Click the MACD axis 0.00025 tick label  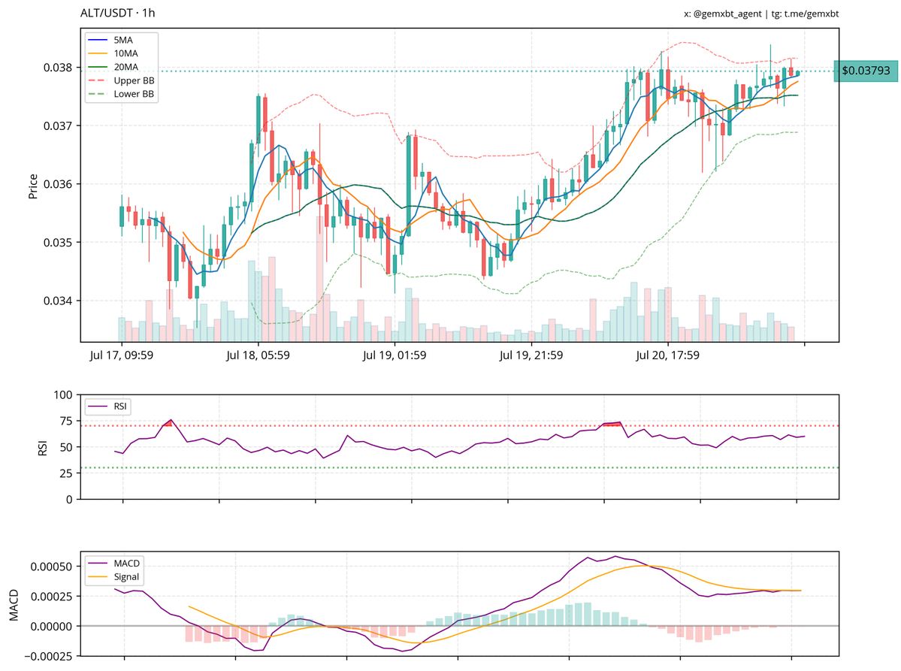click(52, 597)
